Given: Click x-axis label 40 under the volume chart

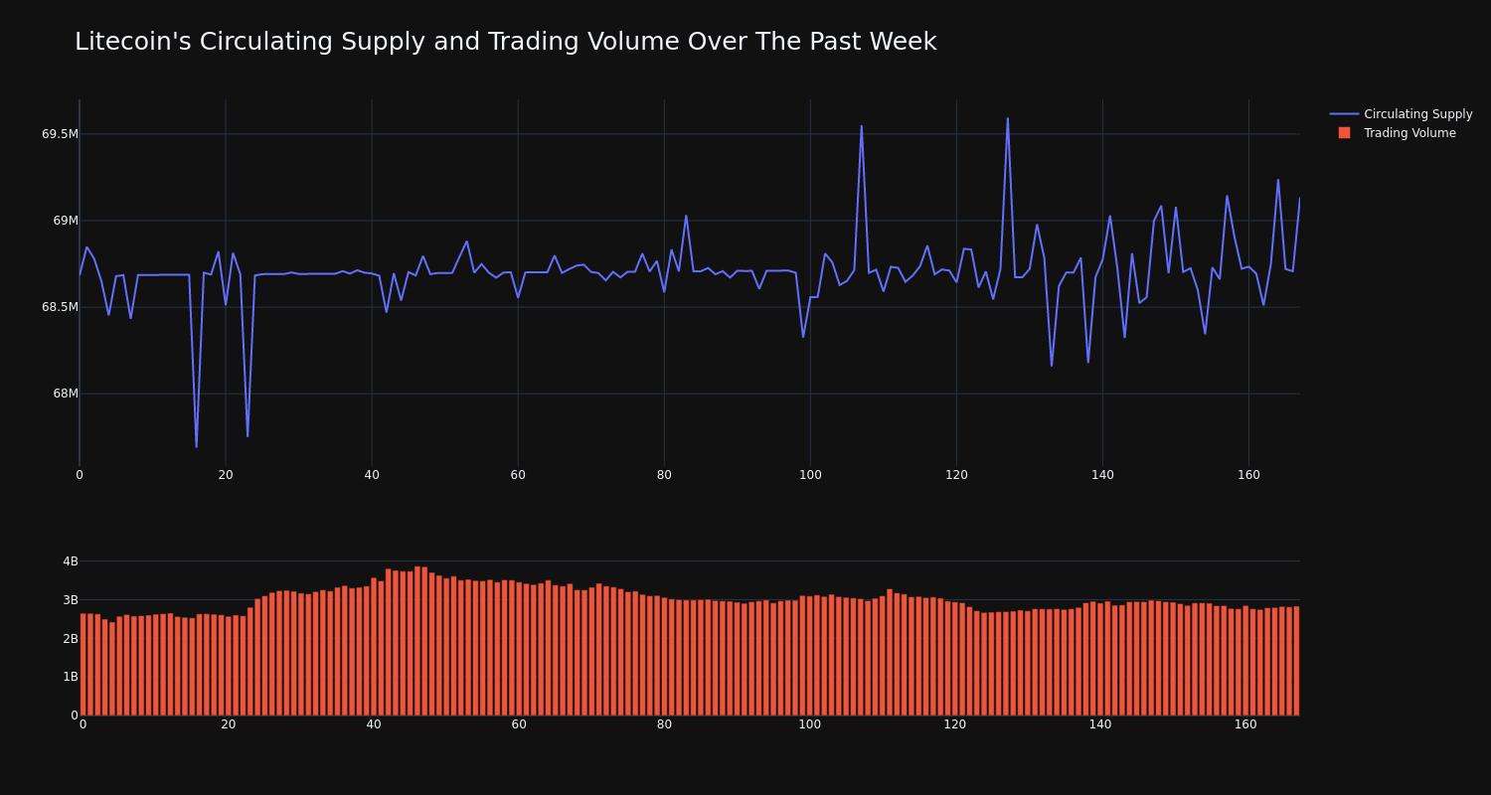Looking at the screenshot, I should tap(374, 724).
